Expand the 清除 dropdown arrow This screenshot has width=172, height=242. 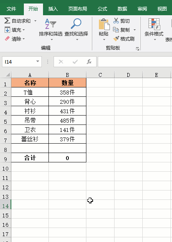click(23, 39)
